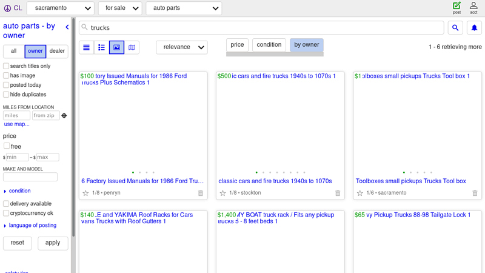Select the gallery view icon
485x273 pixels.
(x=116, y=47)
